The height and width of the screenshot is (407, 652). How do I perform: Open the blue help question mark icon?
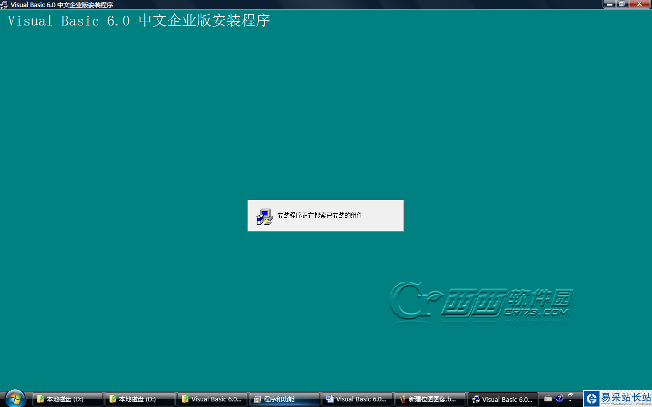(559, 398)
